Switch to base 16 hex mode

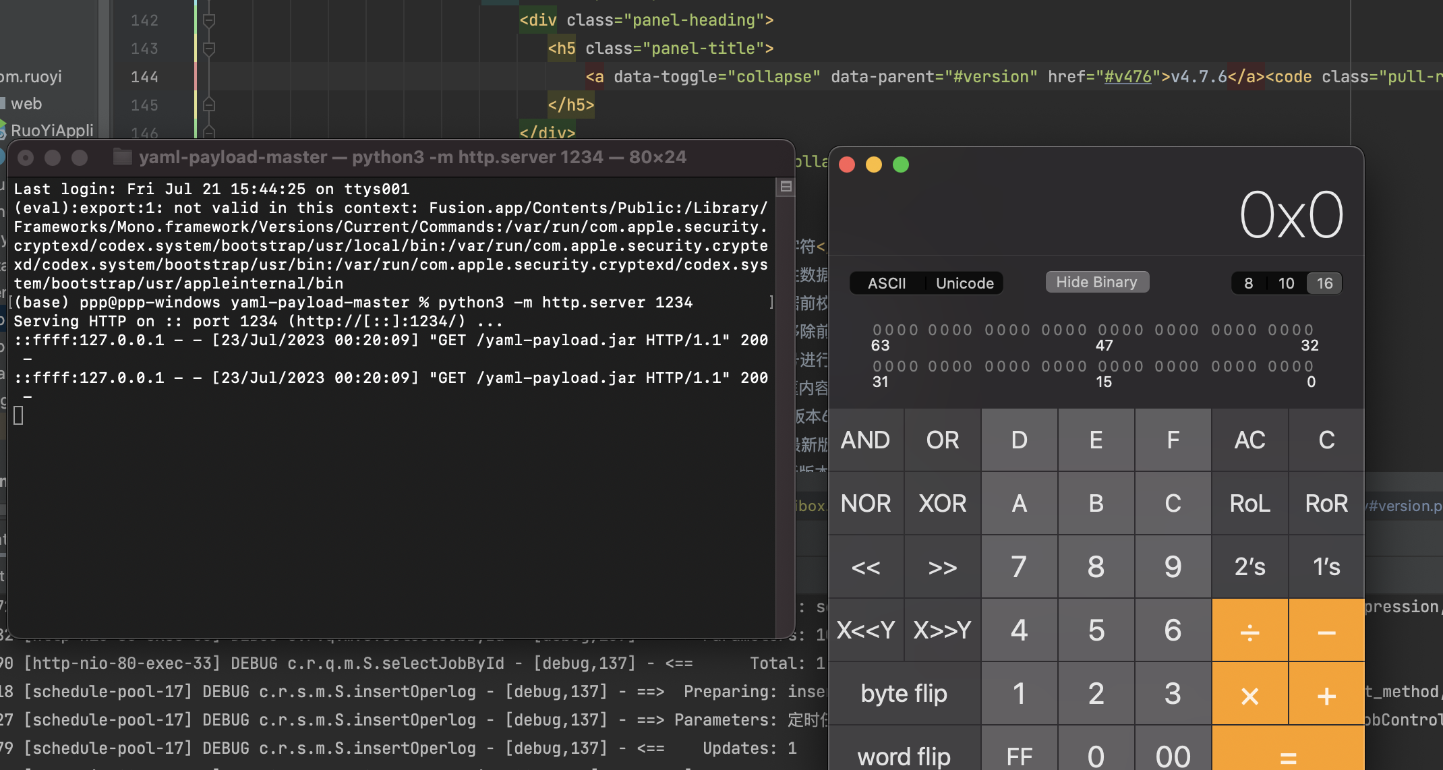(x=1325, y=283)
